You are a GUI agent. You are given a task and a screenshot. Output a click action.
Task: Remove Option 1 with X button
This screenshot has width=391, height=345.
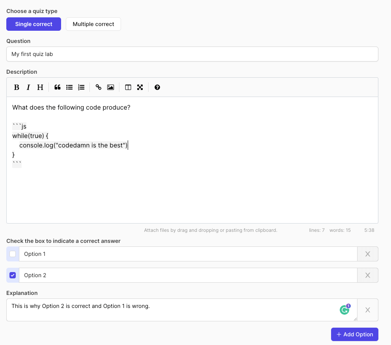(x=368, y=254)
